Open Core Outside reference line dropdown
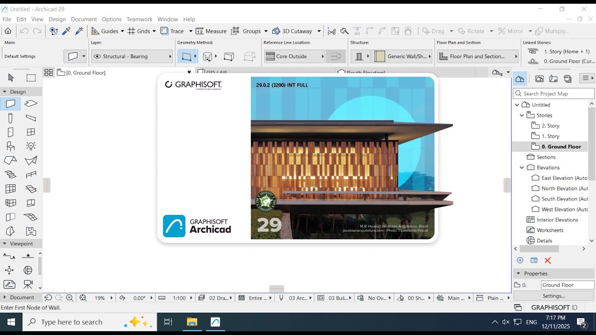The width and height of the screenshot is (596, 335). (294, 56)
